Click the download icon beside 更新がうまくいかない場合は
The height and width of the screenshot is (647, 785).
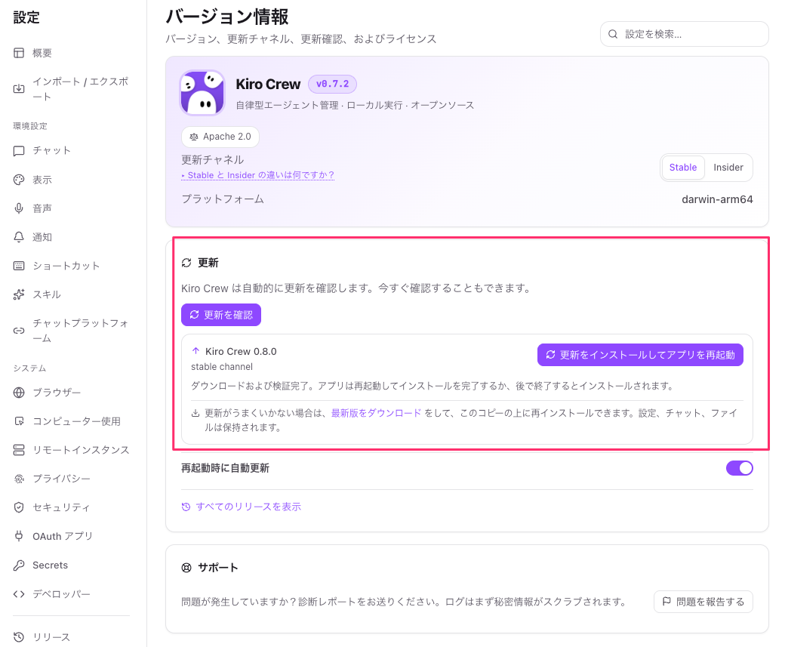tap(195, 413)
